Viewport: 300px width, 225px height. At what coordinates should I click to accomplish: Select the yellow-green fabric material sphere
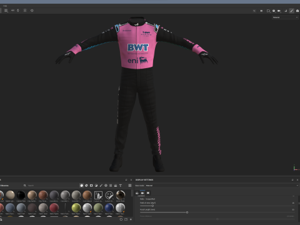pyautogui.click(x=76, y=207)
